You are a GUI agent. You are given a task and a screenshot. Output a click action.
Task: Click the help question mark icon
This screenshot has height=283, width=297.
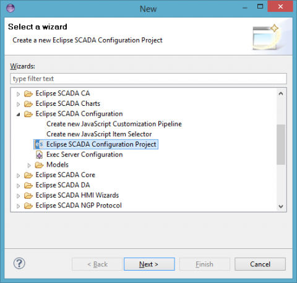[19, 263]
